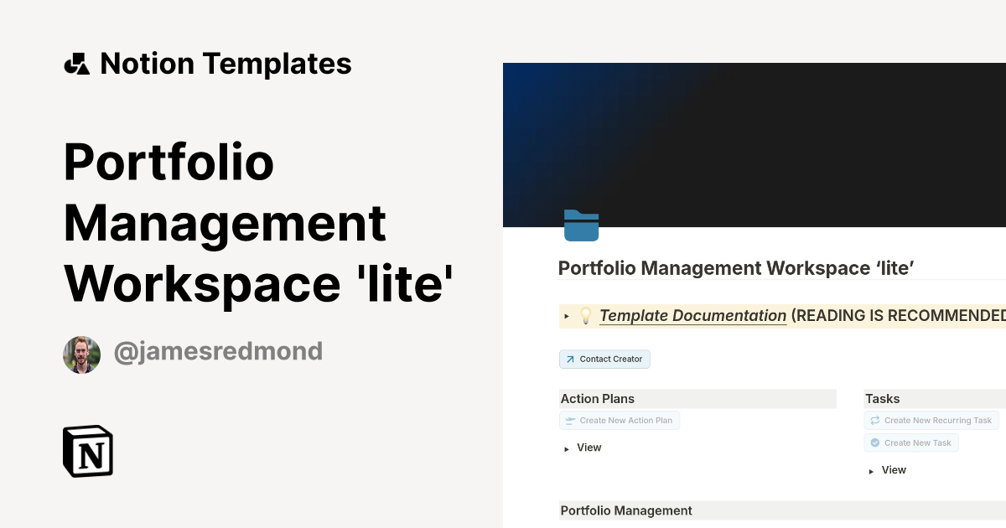This screenshot has width=1006, height=528.
Task: Click Create New Task
Action: point(911,443)
